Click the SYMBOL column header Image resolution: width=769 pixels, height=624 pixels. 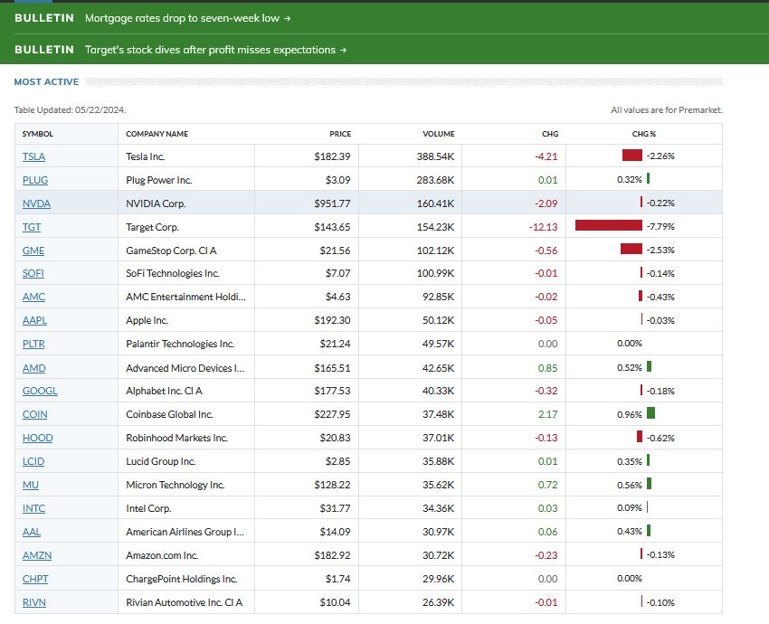click(x=38, y=134)
